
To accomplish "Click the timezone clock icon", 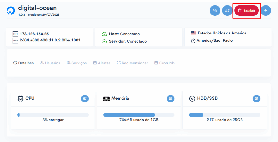I will coord(193,41).
